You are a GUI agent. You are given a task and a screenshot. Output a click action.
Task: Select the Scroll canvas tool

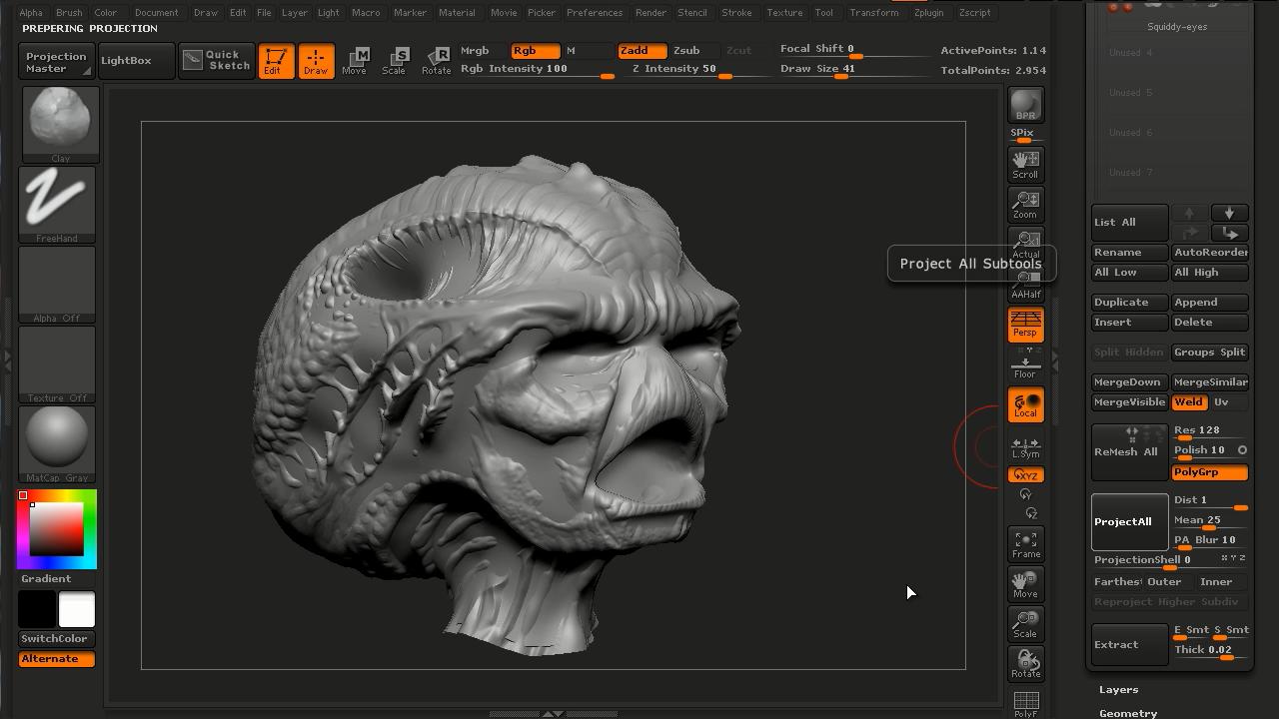click(x=1025, y=164)
